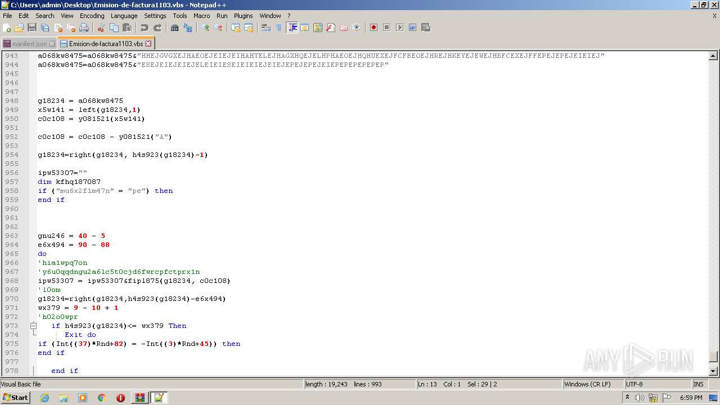The width and height of the screenshot is (720, 405).
Task: Undo the last action via toolbar
Action: [x=145, y=28]
